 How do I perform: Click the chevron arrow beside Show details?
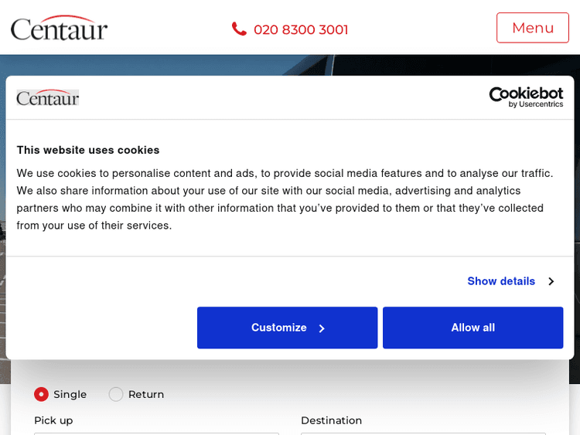coord(551,281)
